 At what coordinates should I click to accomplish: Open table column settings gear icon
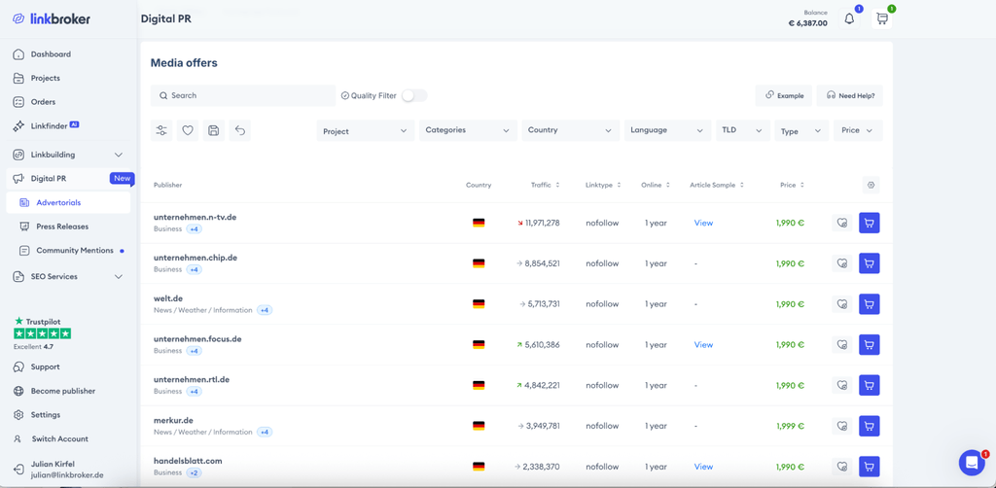point(871,185)
